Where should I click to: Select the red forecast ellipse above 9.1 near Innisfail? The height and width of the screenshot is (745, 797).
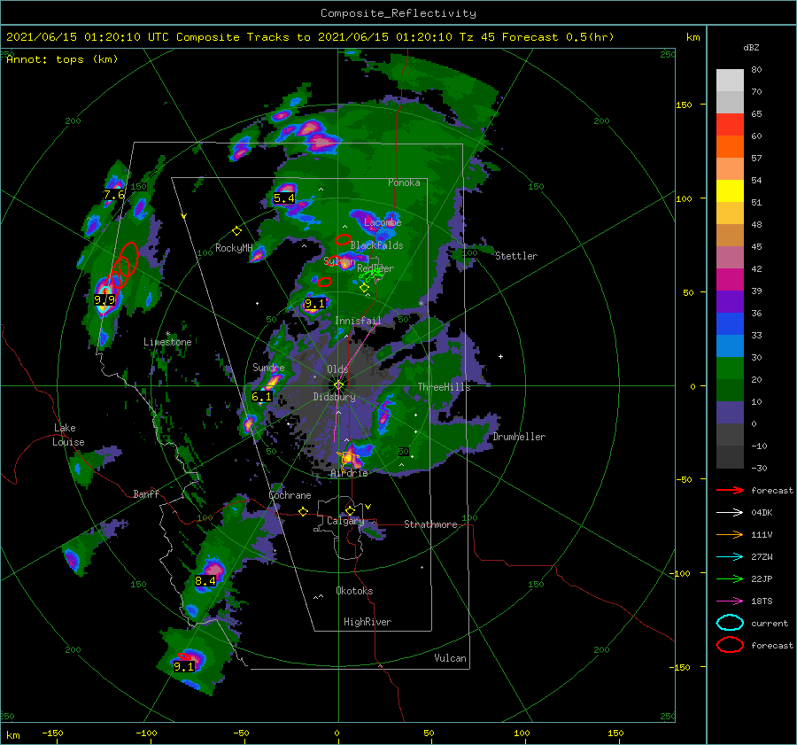pos(324,282)
